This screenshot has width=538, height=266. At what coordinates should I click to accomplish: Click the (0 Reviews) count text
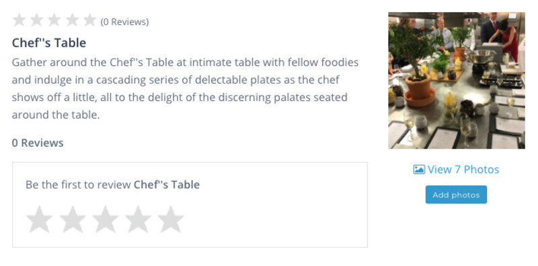[x=124, y=22]
